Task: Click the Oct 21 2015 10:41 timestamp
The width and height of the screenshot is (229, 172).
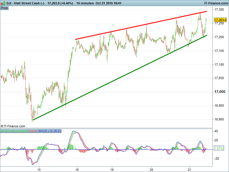Action: point(108,3)
